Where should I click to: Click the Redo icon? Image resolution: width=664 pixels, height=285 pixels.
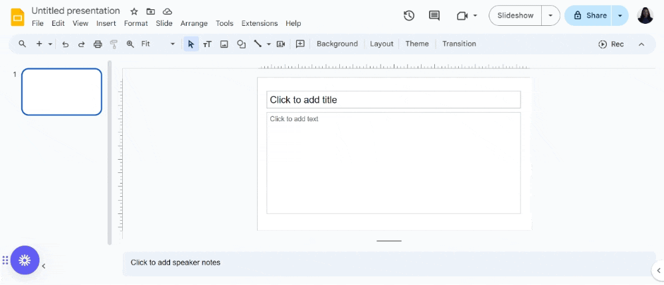tap(81, 44)
